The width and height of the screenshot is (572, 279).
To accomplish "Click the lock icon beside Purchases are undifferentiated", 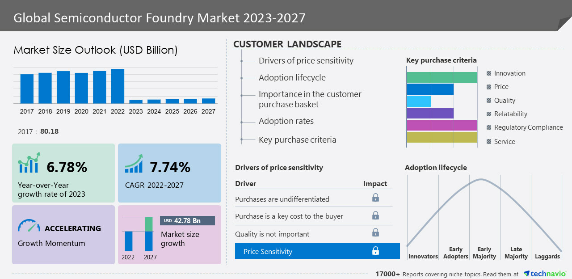I will tap(375, 198).
